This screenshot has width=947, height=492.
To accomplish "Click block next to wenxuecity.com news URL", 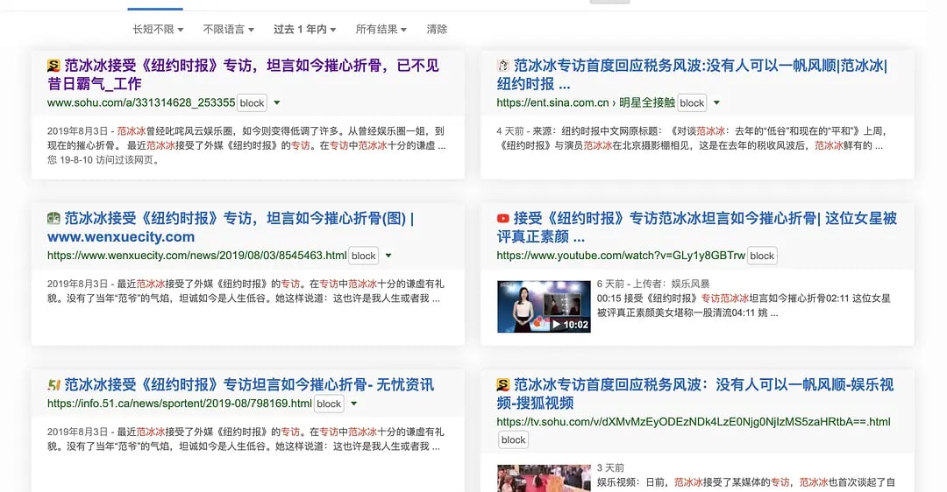I will click(x=364, y=256).
